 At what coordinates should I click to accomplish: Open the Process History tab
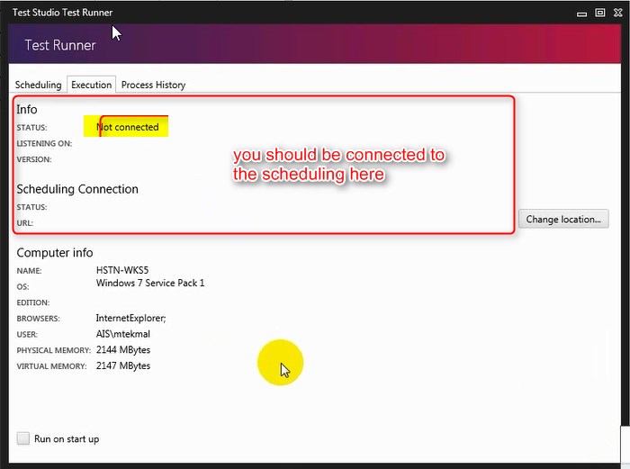154,85
